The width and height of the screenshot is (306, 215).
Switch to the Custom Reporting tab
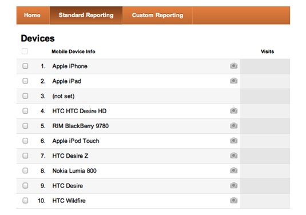157,15
